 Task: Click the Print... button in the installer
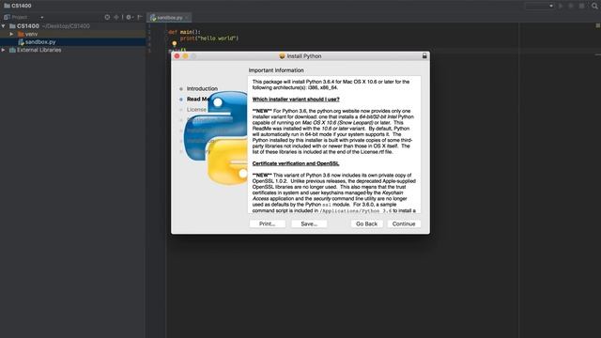(267, 223)
